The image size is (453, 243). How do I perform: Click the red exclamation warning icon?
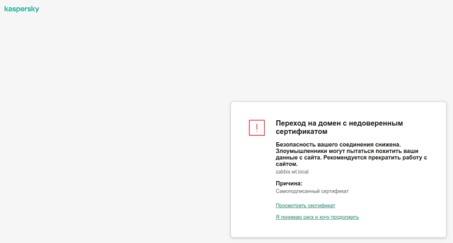tap(256, 127)
